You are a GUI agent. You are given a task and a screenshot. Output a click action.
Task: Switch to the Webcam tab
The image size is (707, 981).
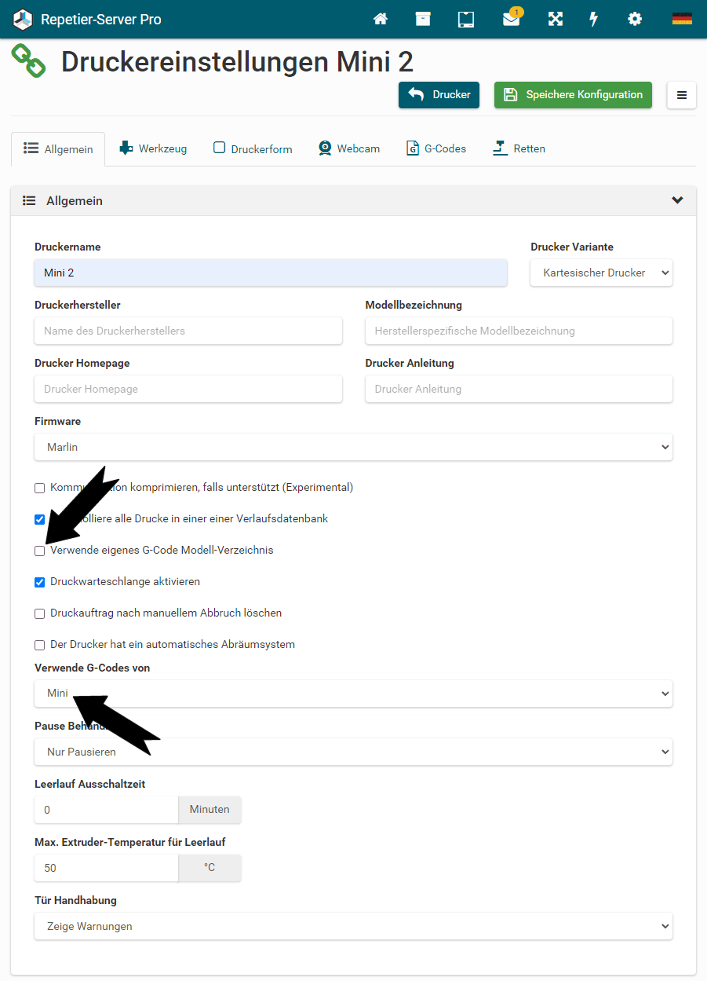(349, 148)
